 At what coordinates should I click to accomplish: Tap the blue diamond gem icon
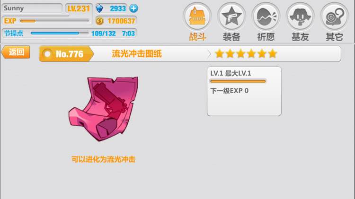pyautogui.click(x=99, y=9)
